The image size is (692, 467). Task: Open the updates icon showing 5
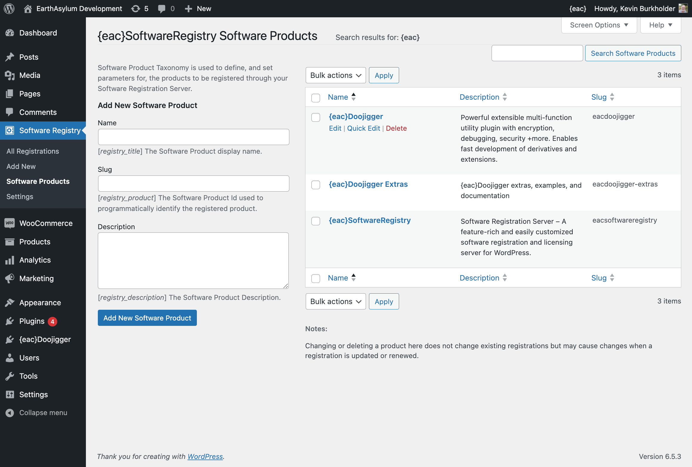pos(135,9)
